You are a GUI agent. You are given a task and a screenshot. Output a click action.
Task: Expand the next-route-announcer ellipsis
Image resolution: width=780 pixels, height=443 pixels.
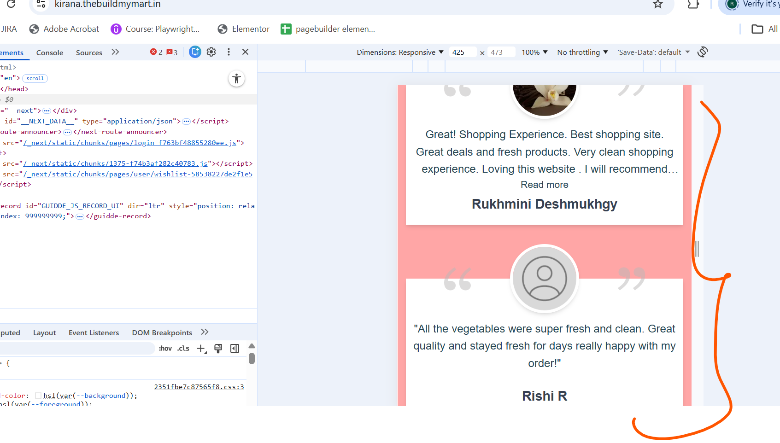click(67, 132)
